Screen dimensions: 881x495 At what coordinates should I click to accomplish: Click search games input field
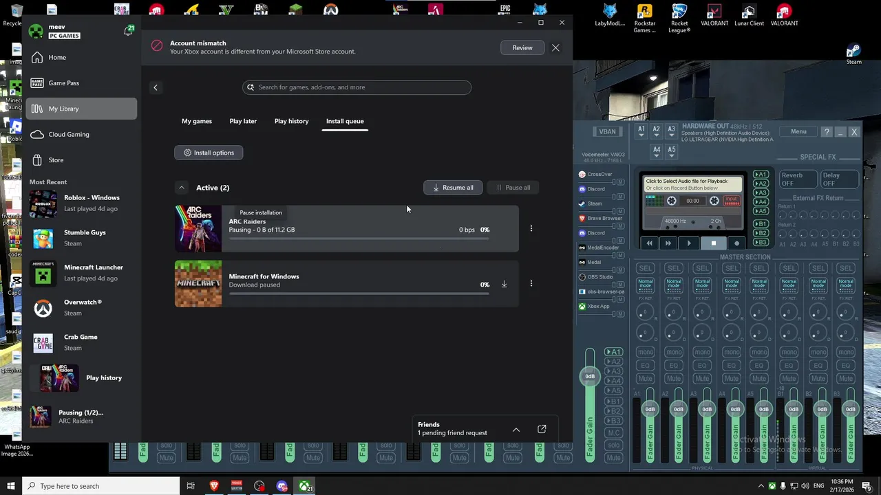(357, 87)
